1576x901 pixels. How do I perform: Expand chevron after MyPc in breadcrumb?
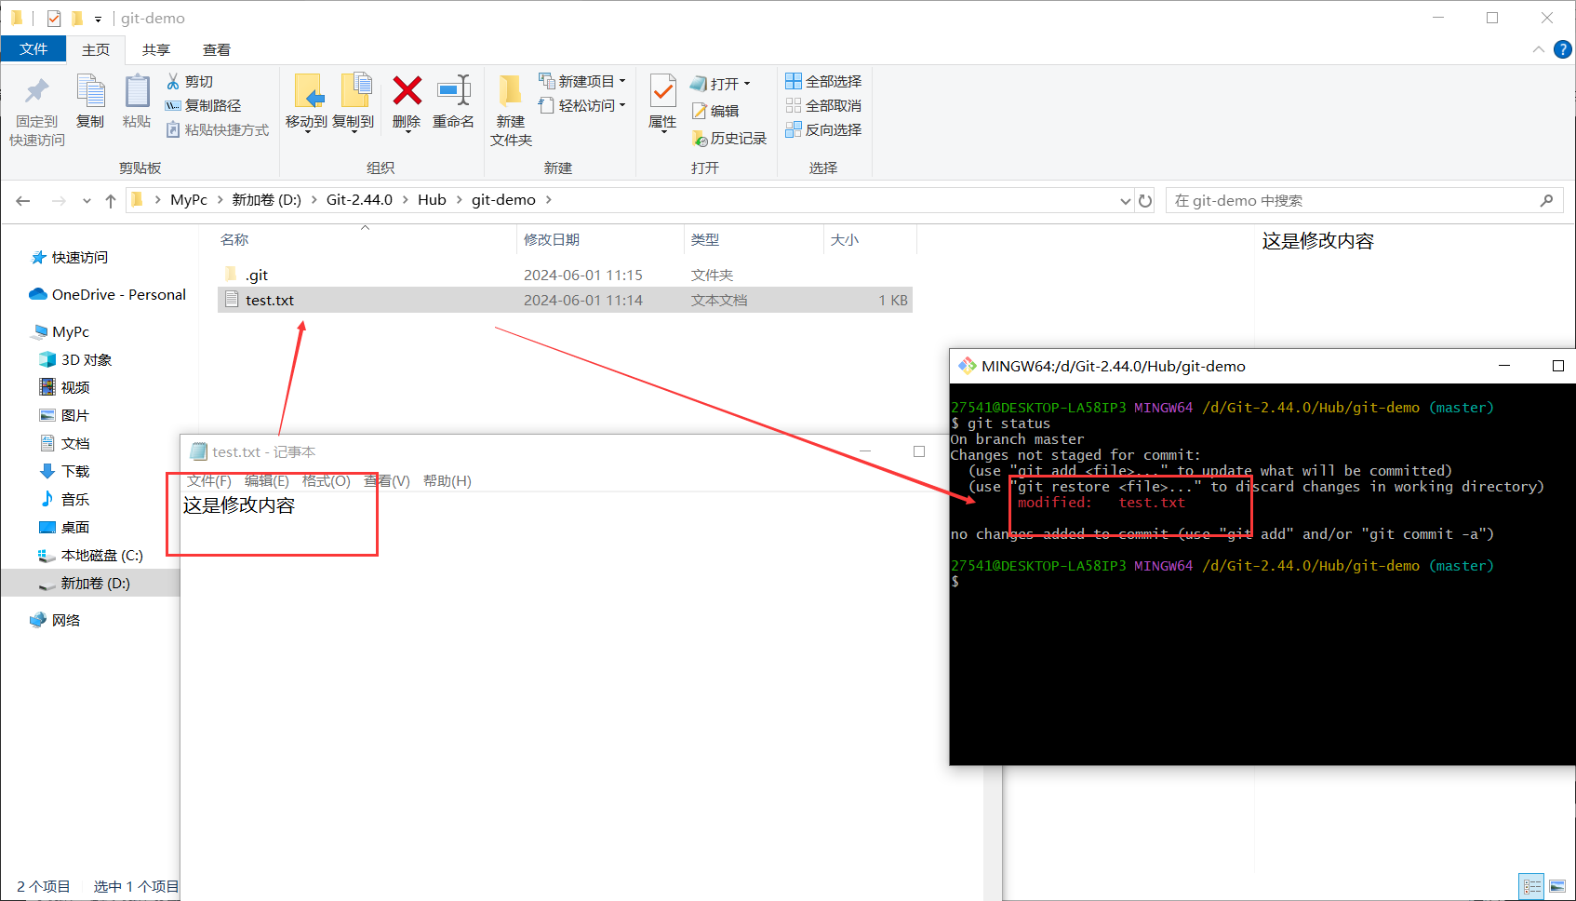click(220, 200)
